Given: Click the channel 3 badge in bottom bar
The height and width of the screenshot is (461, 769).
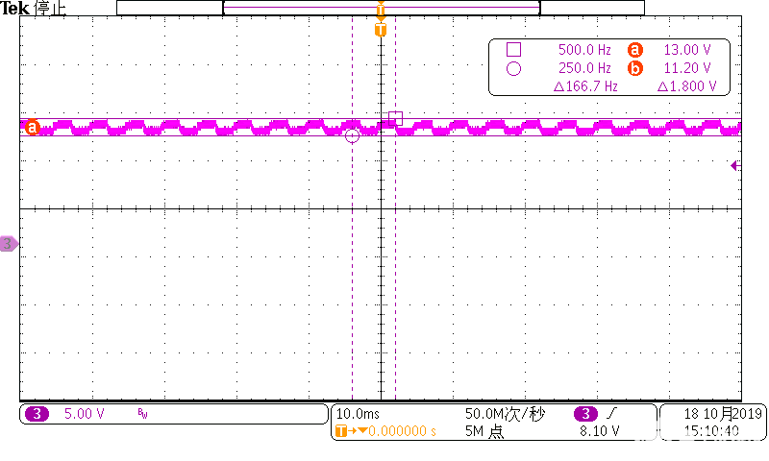Looking at the screenshot, I should click(37, 414).
